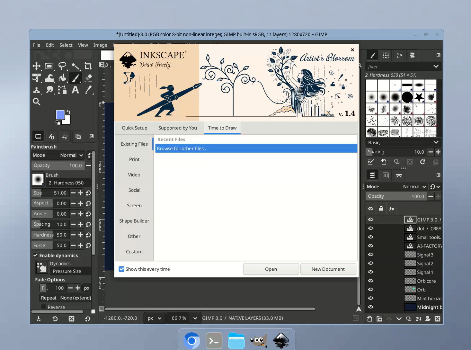Open the px unit dropdown in status bar

click(154, 318)
